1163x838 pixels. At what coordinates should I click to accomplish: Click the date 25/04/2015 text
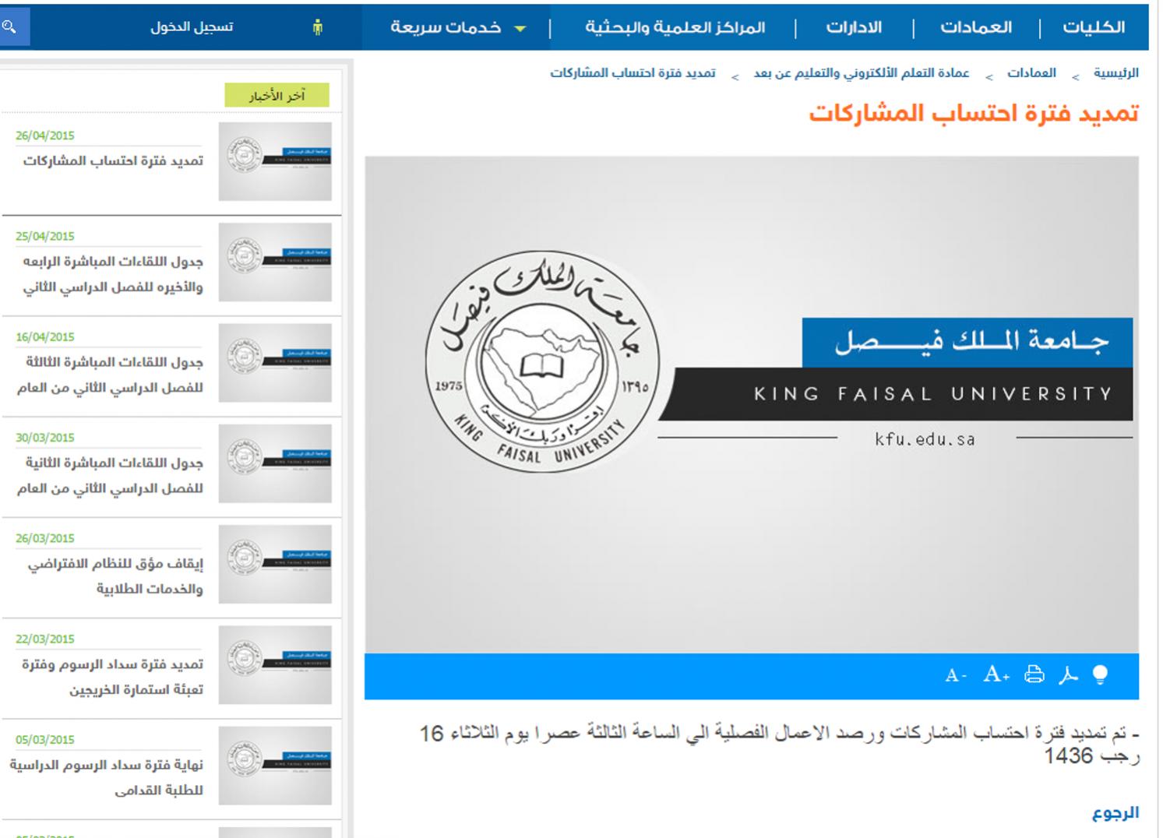coord(45,236)
